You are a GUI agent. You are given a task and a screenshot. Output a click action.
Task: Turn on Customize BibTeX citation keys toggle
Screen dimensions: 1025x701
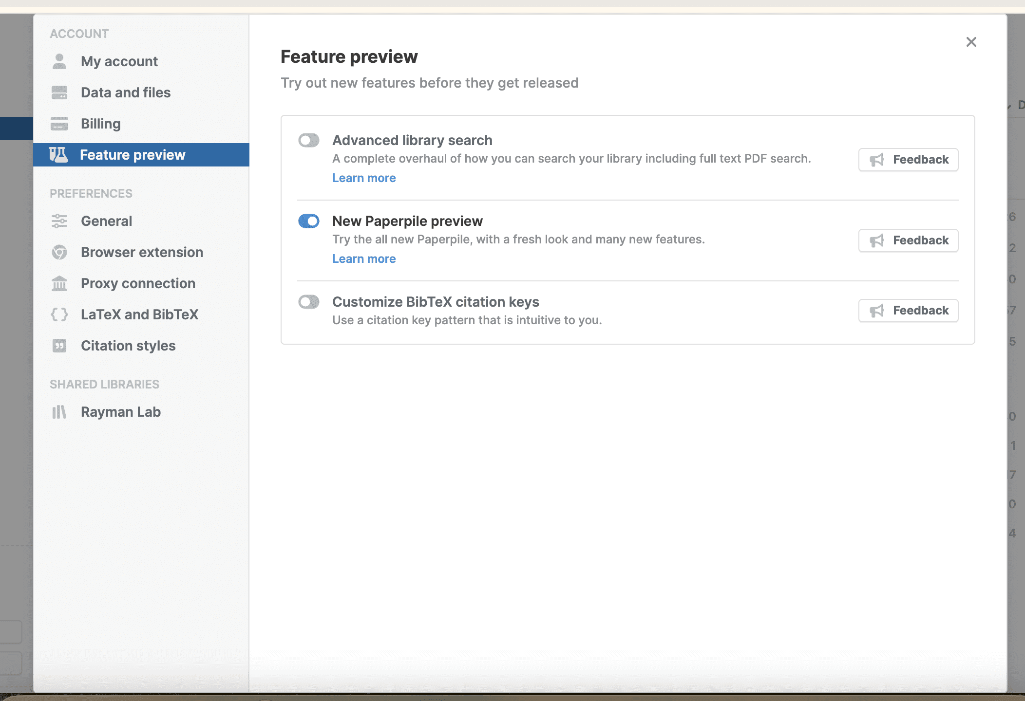click(x=309, y=302)
